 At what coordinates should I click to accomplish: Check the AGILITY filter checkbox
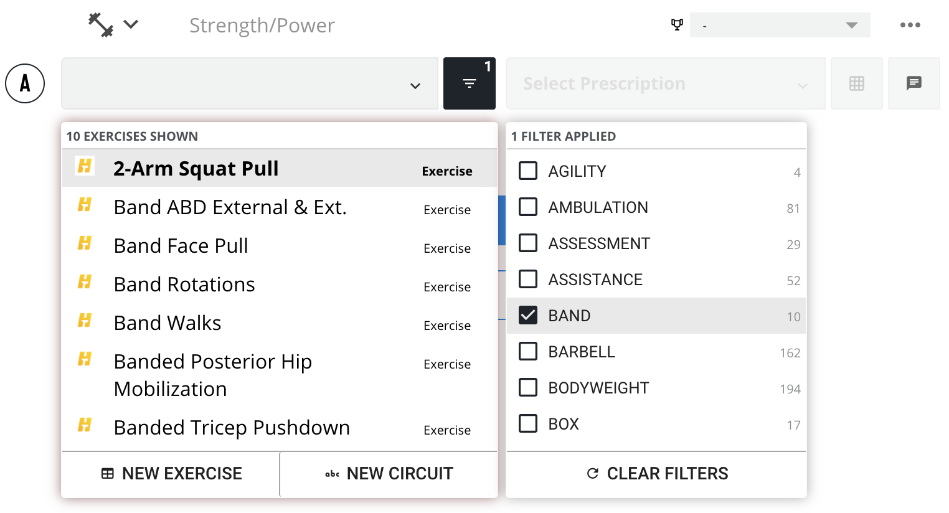tap(528, 171)
